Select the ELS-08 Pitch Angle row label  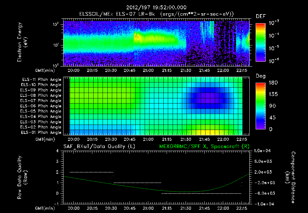point(41,95)
